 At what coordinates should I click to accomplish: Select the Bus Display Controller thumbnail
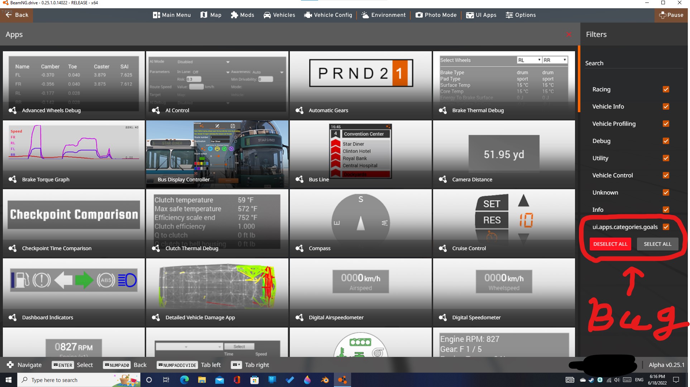217,154
